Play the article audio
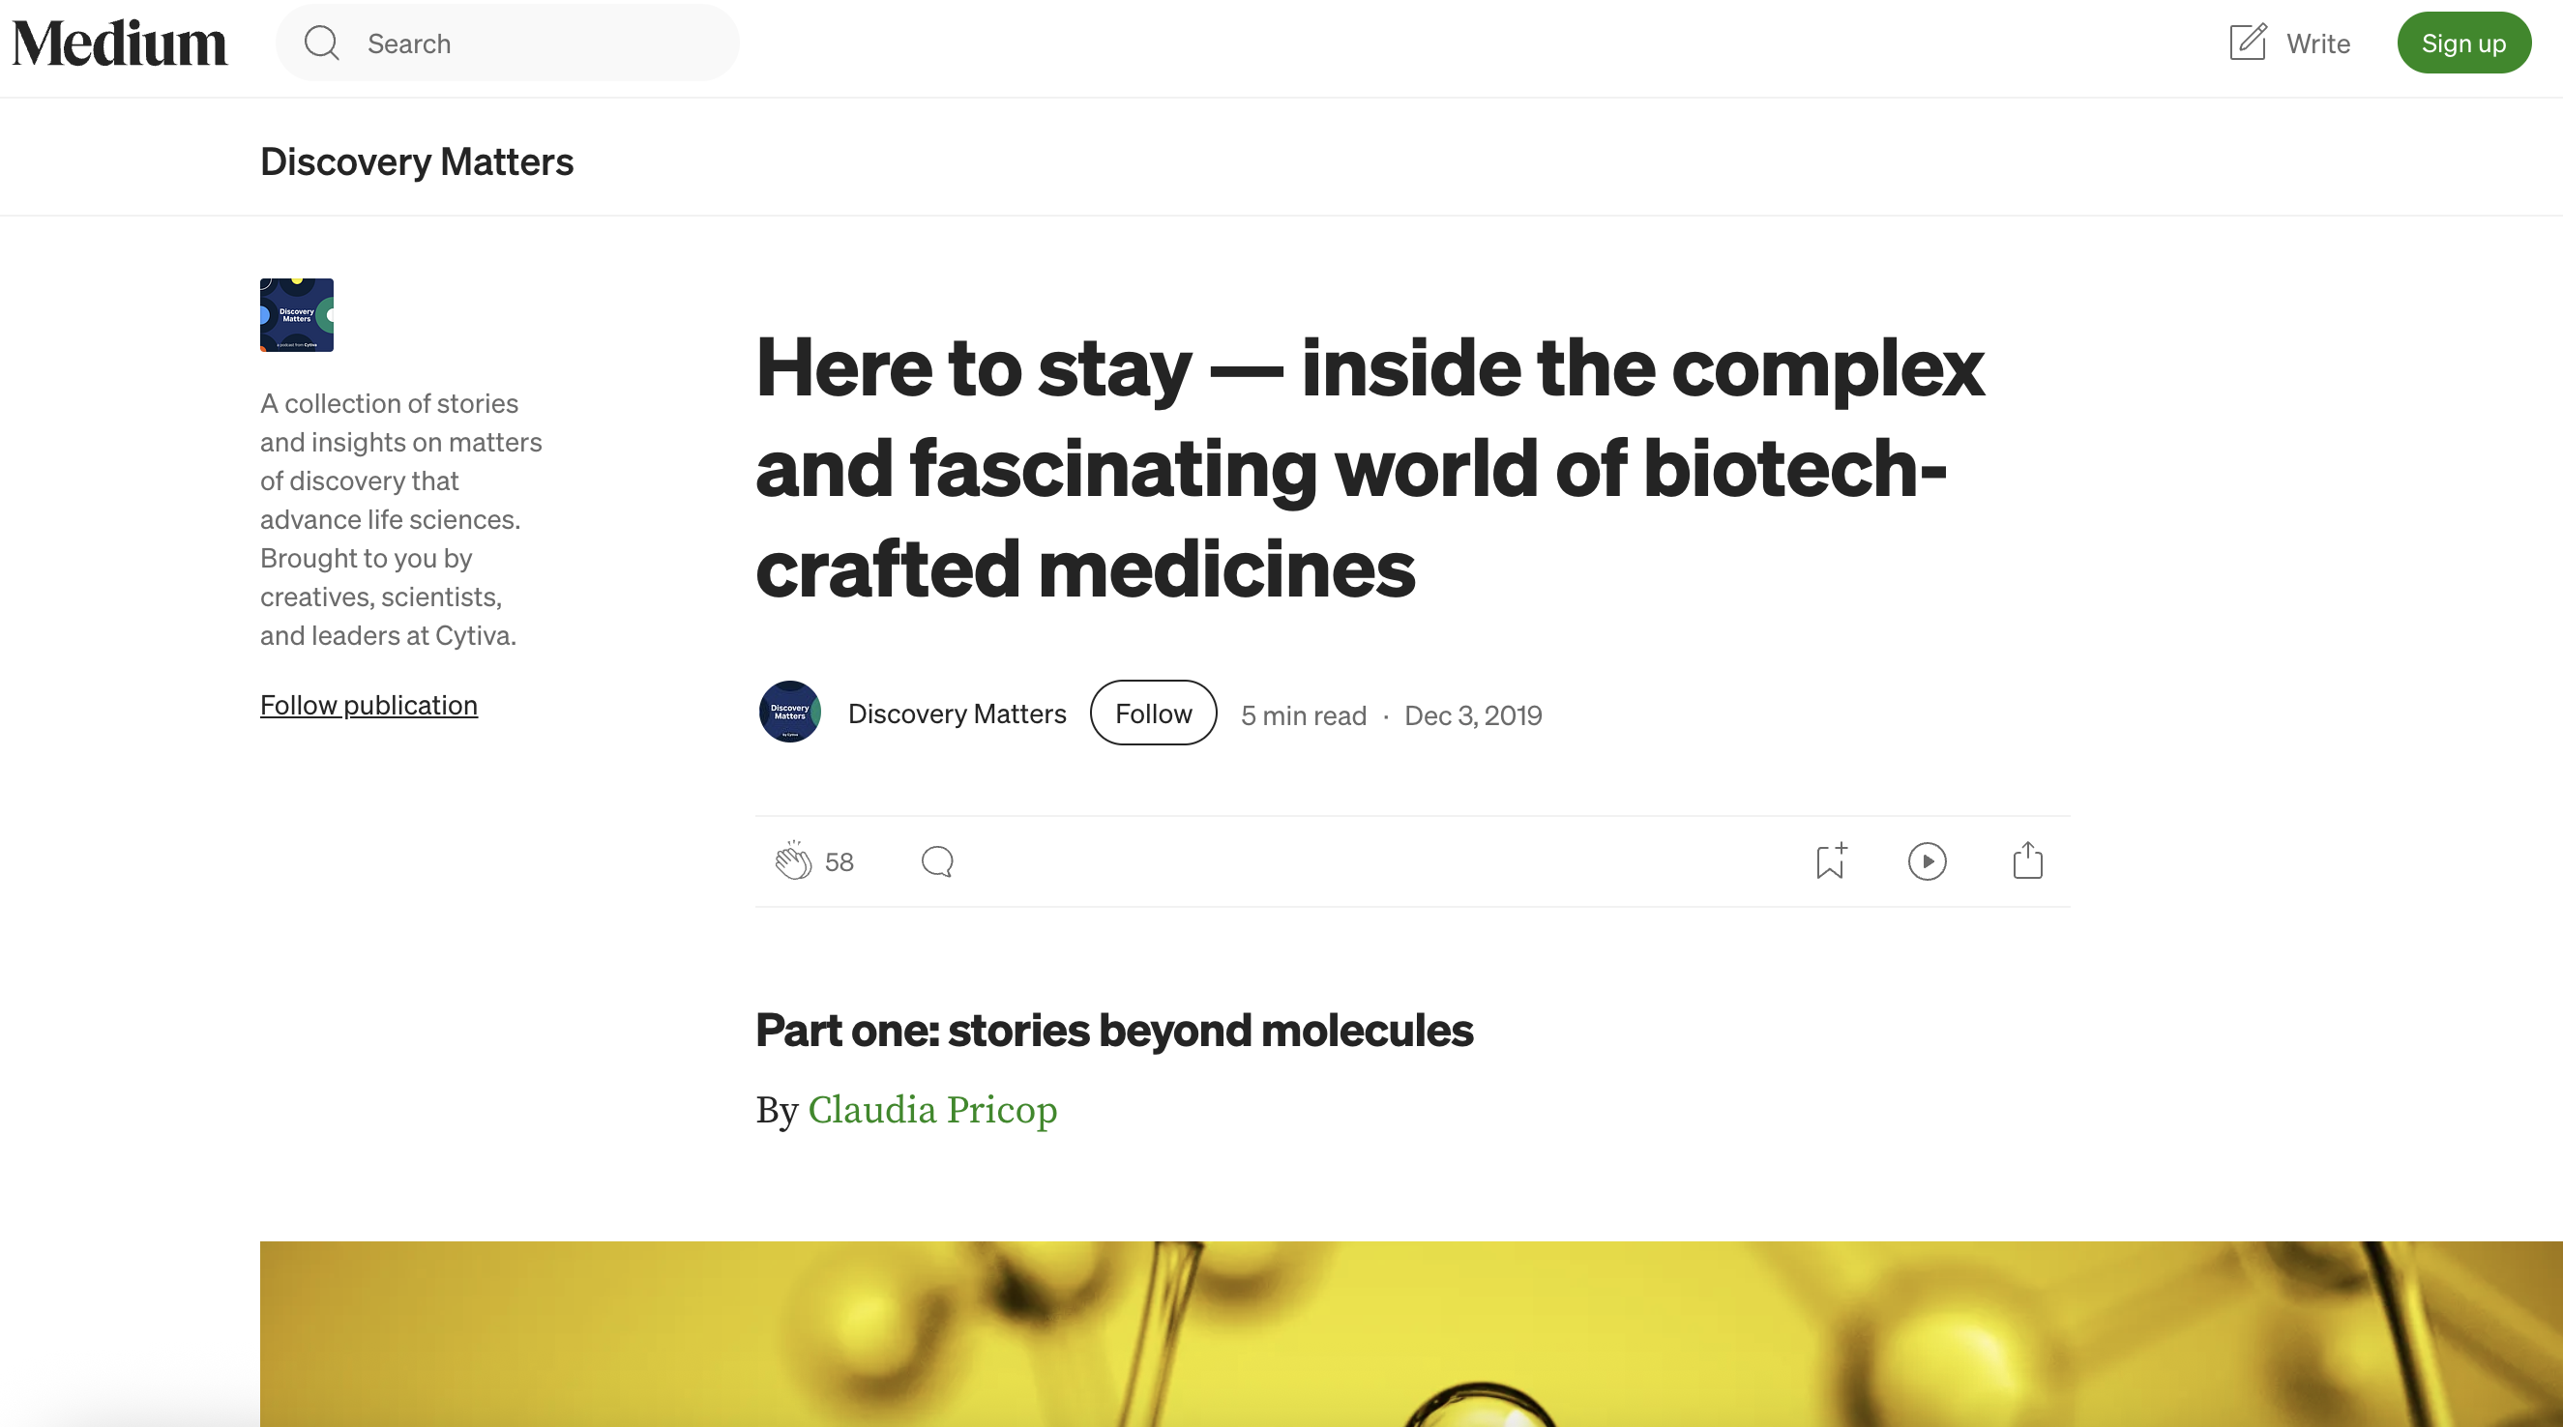 (x=1927, y=861)
